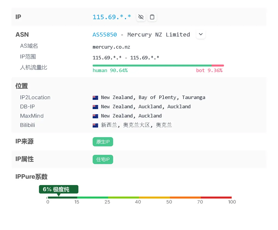
Task: Click the 115.69.*.* IP link
Action: tap(112, 17)
